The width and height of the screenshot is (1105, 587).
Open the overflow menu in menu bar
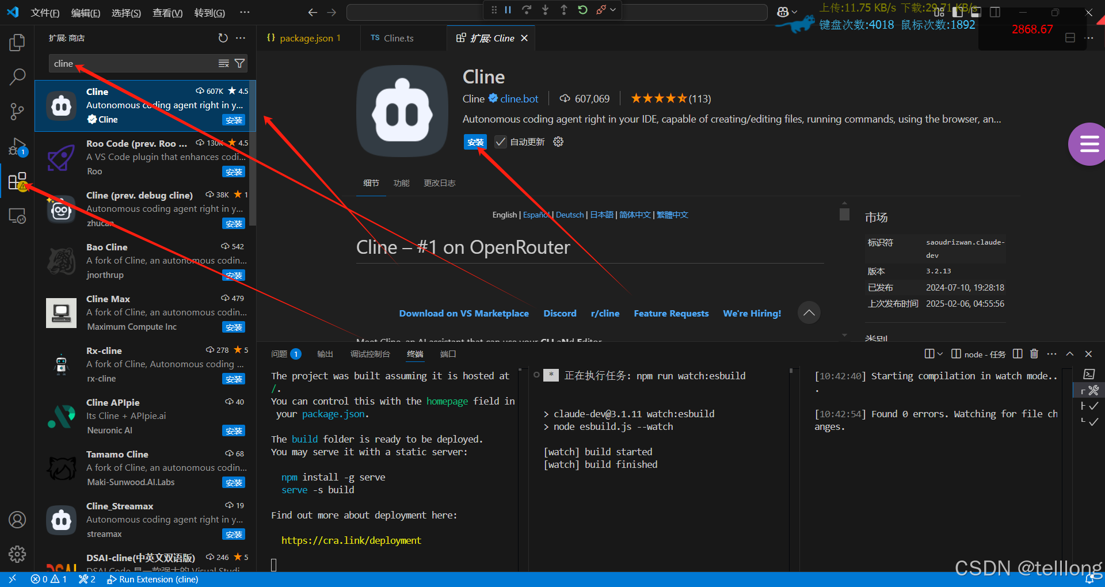tap(245, 12)
